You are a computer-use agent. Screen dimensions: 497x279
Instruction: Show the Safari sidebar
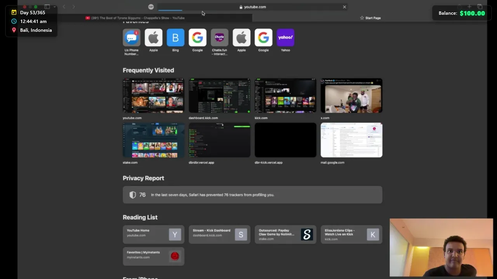47,7
